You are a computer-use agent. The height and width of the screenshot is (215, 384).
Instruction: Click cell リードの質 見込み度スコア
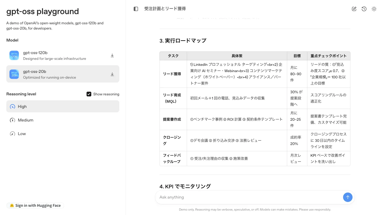point(328,74)
